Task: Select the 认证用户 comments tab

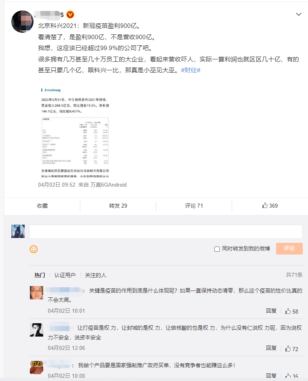Action: tap(65, 275)
